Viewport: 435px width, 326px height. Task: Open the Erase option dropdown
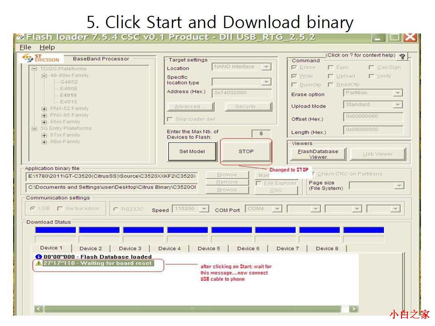pyautogui.click(x=398, y=93)
